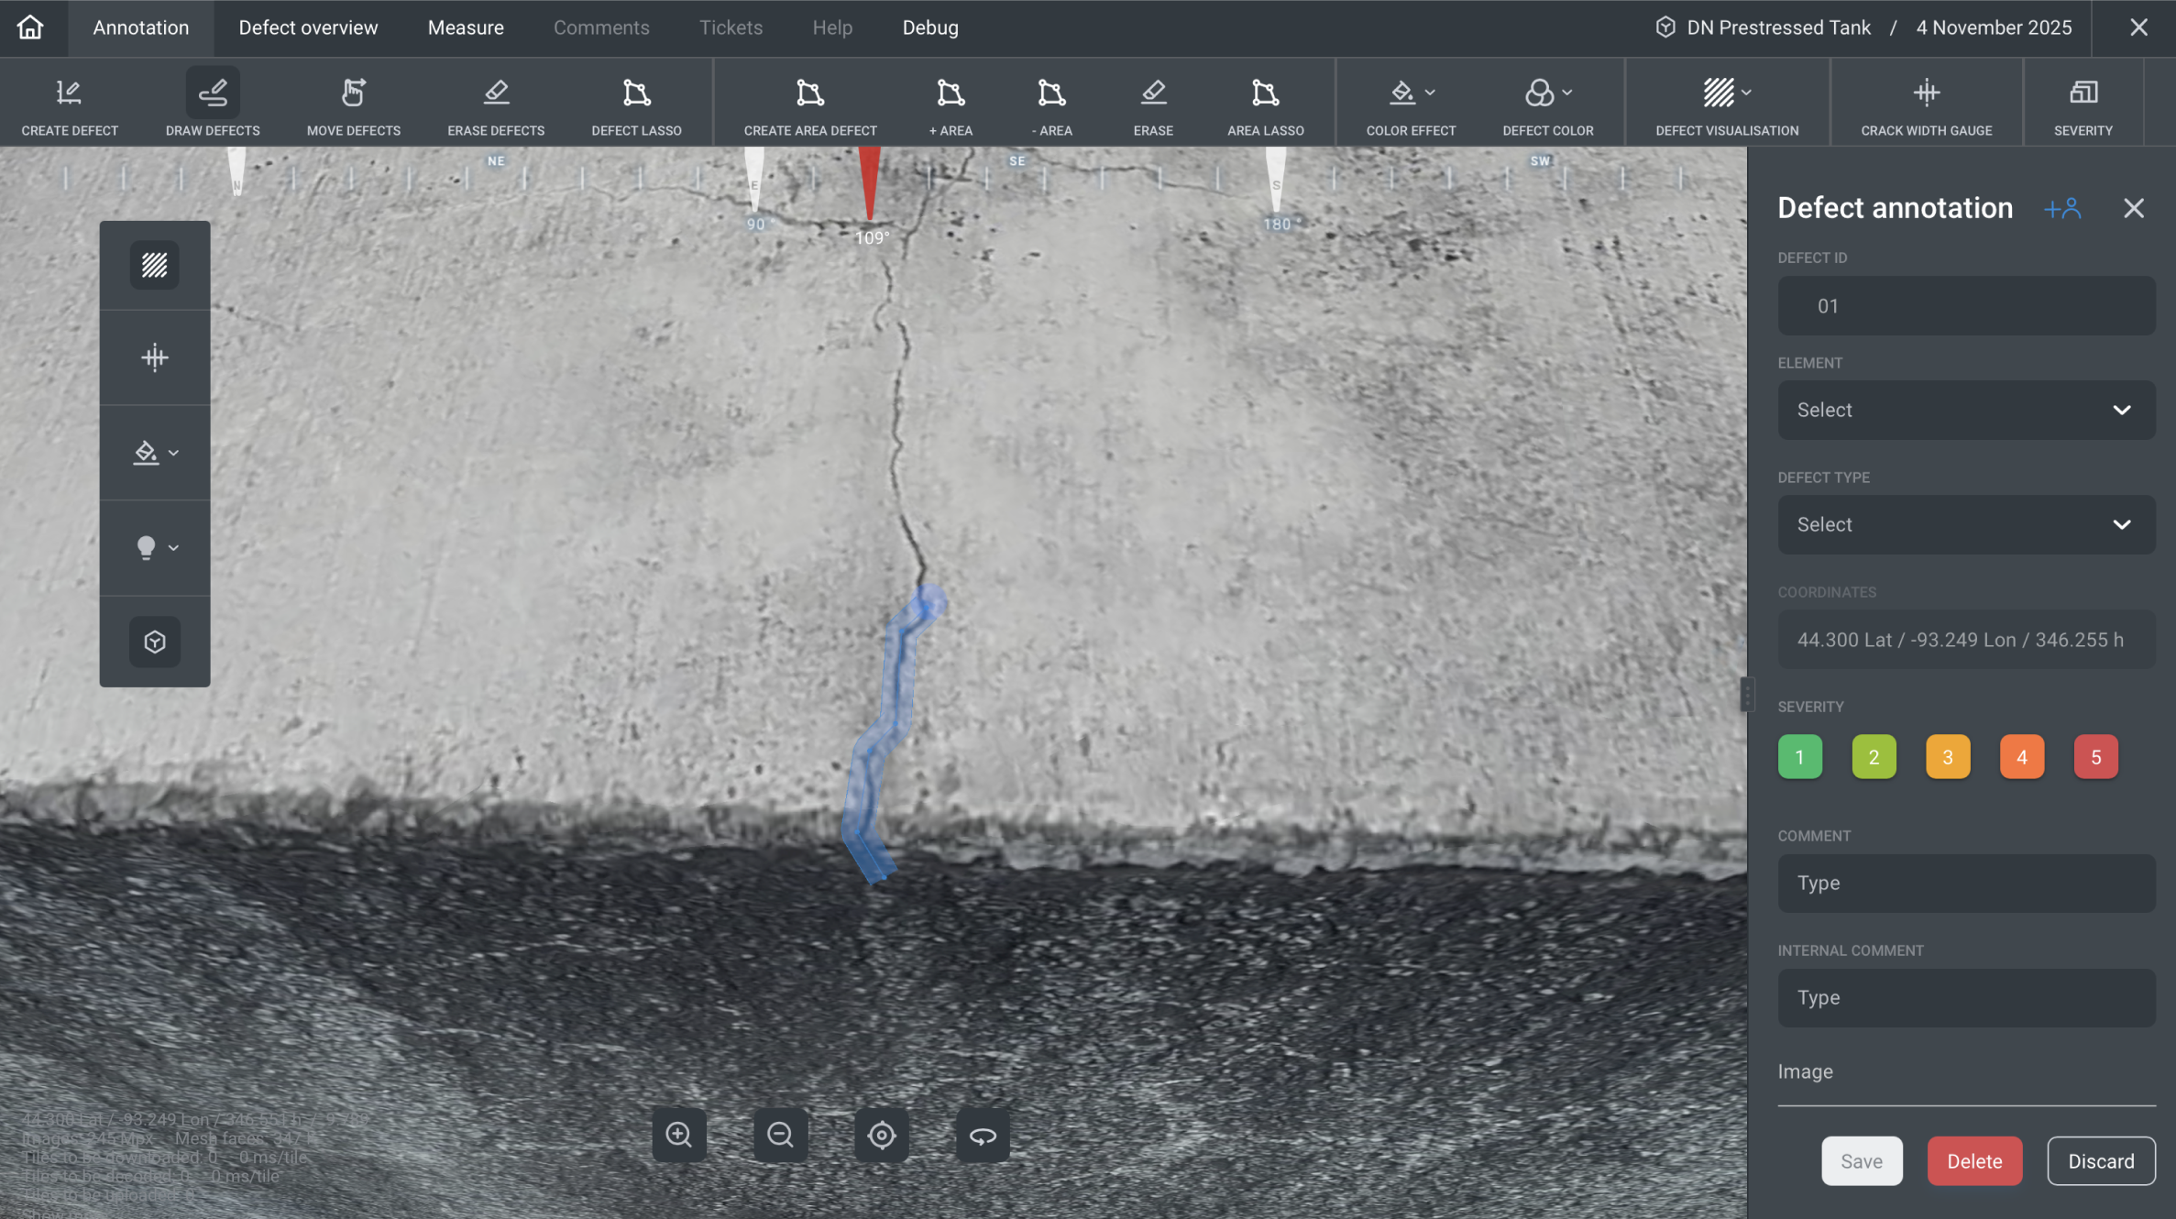Pick the red severity 5 swatch

pyautogui.click(x=2095, y=757)
